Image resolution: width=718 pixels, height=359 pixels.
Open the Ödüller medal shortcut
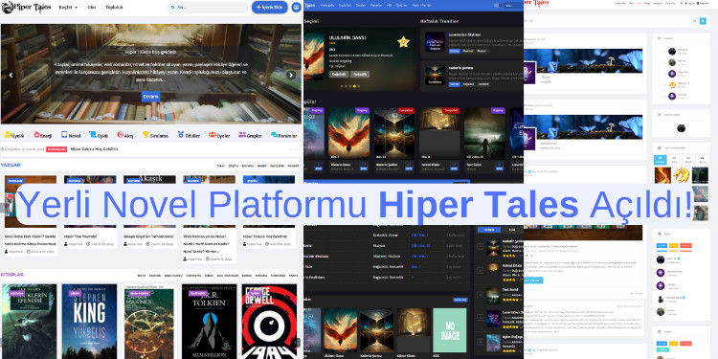pos(190,135)
